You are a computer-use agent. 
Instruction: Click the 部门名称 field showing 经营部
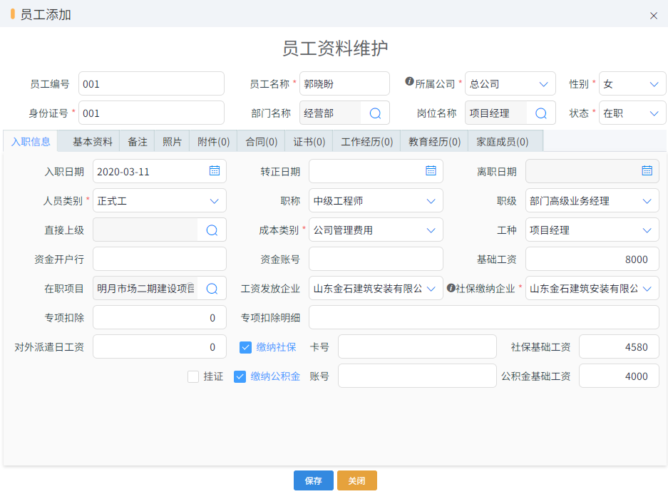pos(330,113)
